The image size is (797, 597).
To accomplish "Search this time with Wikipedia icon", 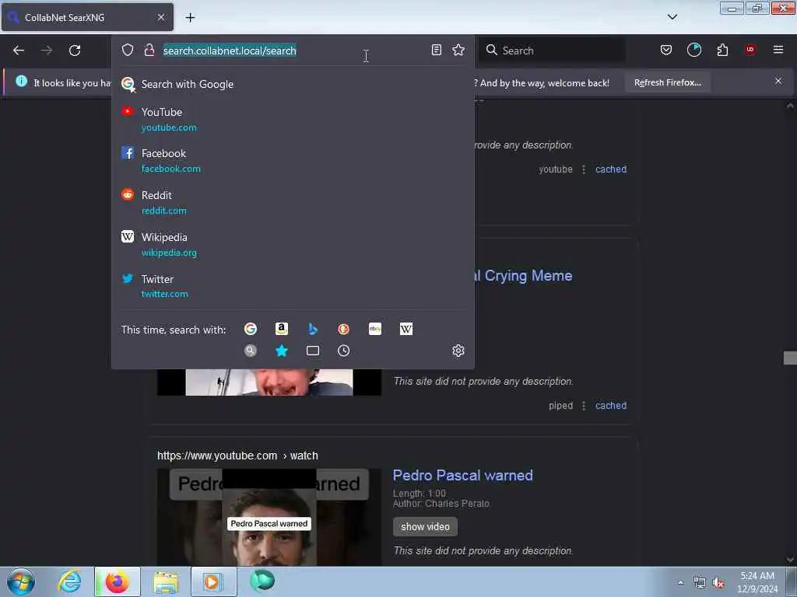I will click(406, 329).
